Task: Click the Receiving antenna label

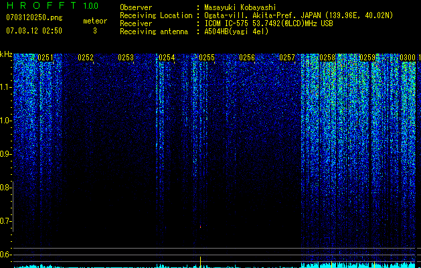Action: [154, 31]
